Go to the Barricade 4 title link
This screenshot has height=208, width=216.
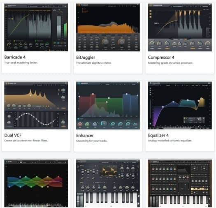point(15,57)
